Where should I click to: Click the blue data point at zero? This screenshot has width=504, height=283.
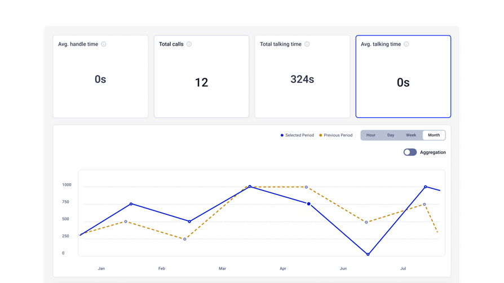[x=368, y=254]
